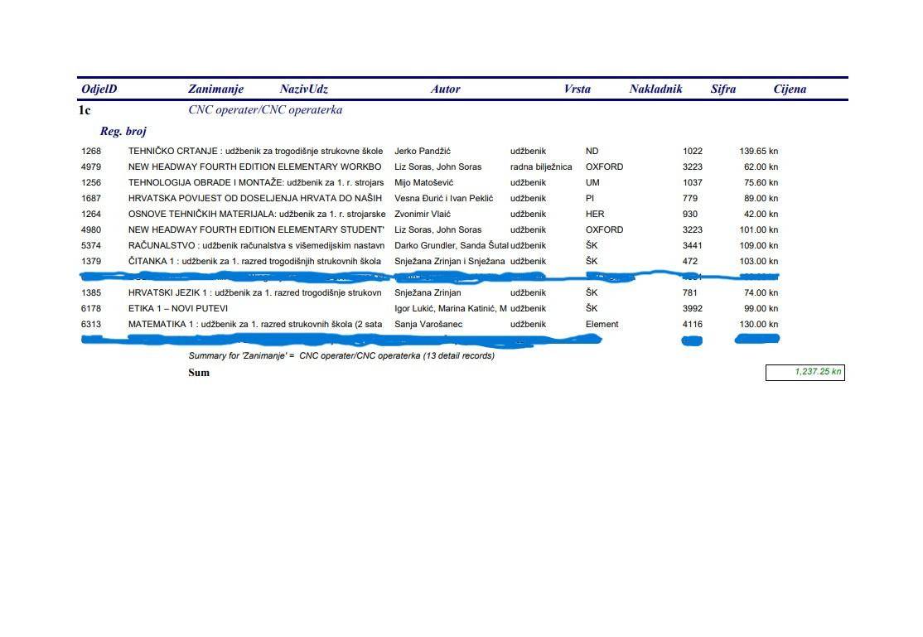
Task: Click the Vrsta column header
Action: click(x=577, y=89)
